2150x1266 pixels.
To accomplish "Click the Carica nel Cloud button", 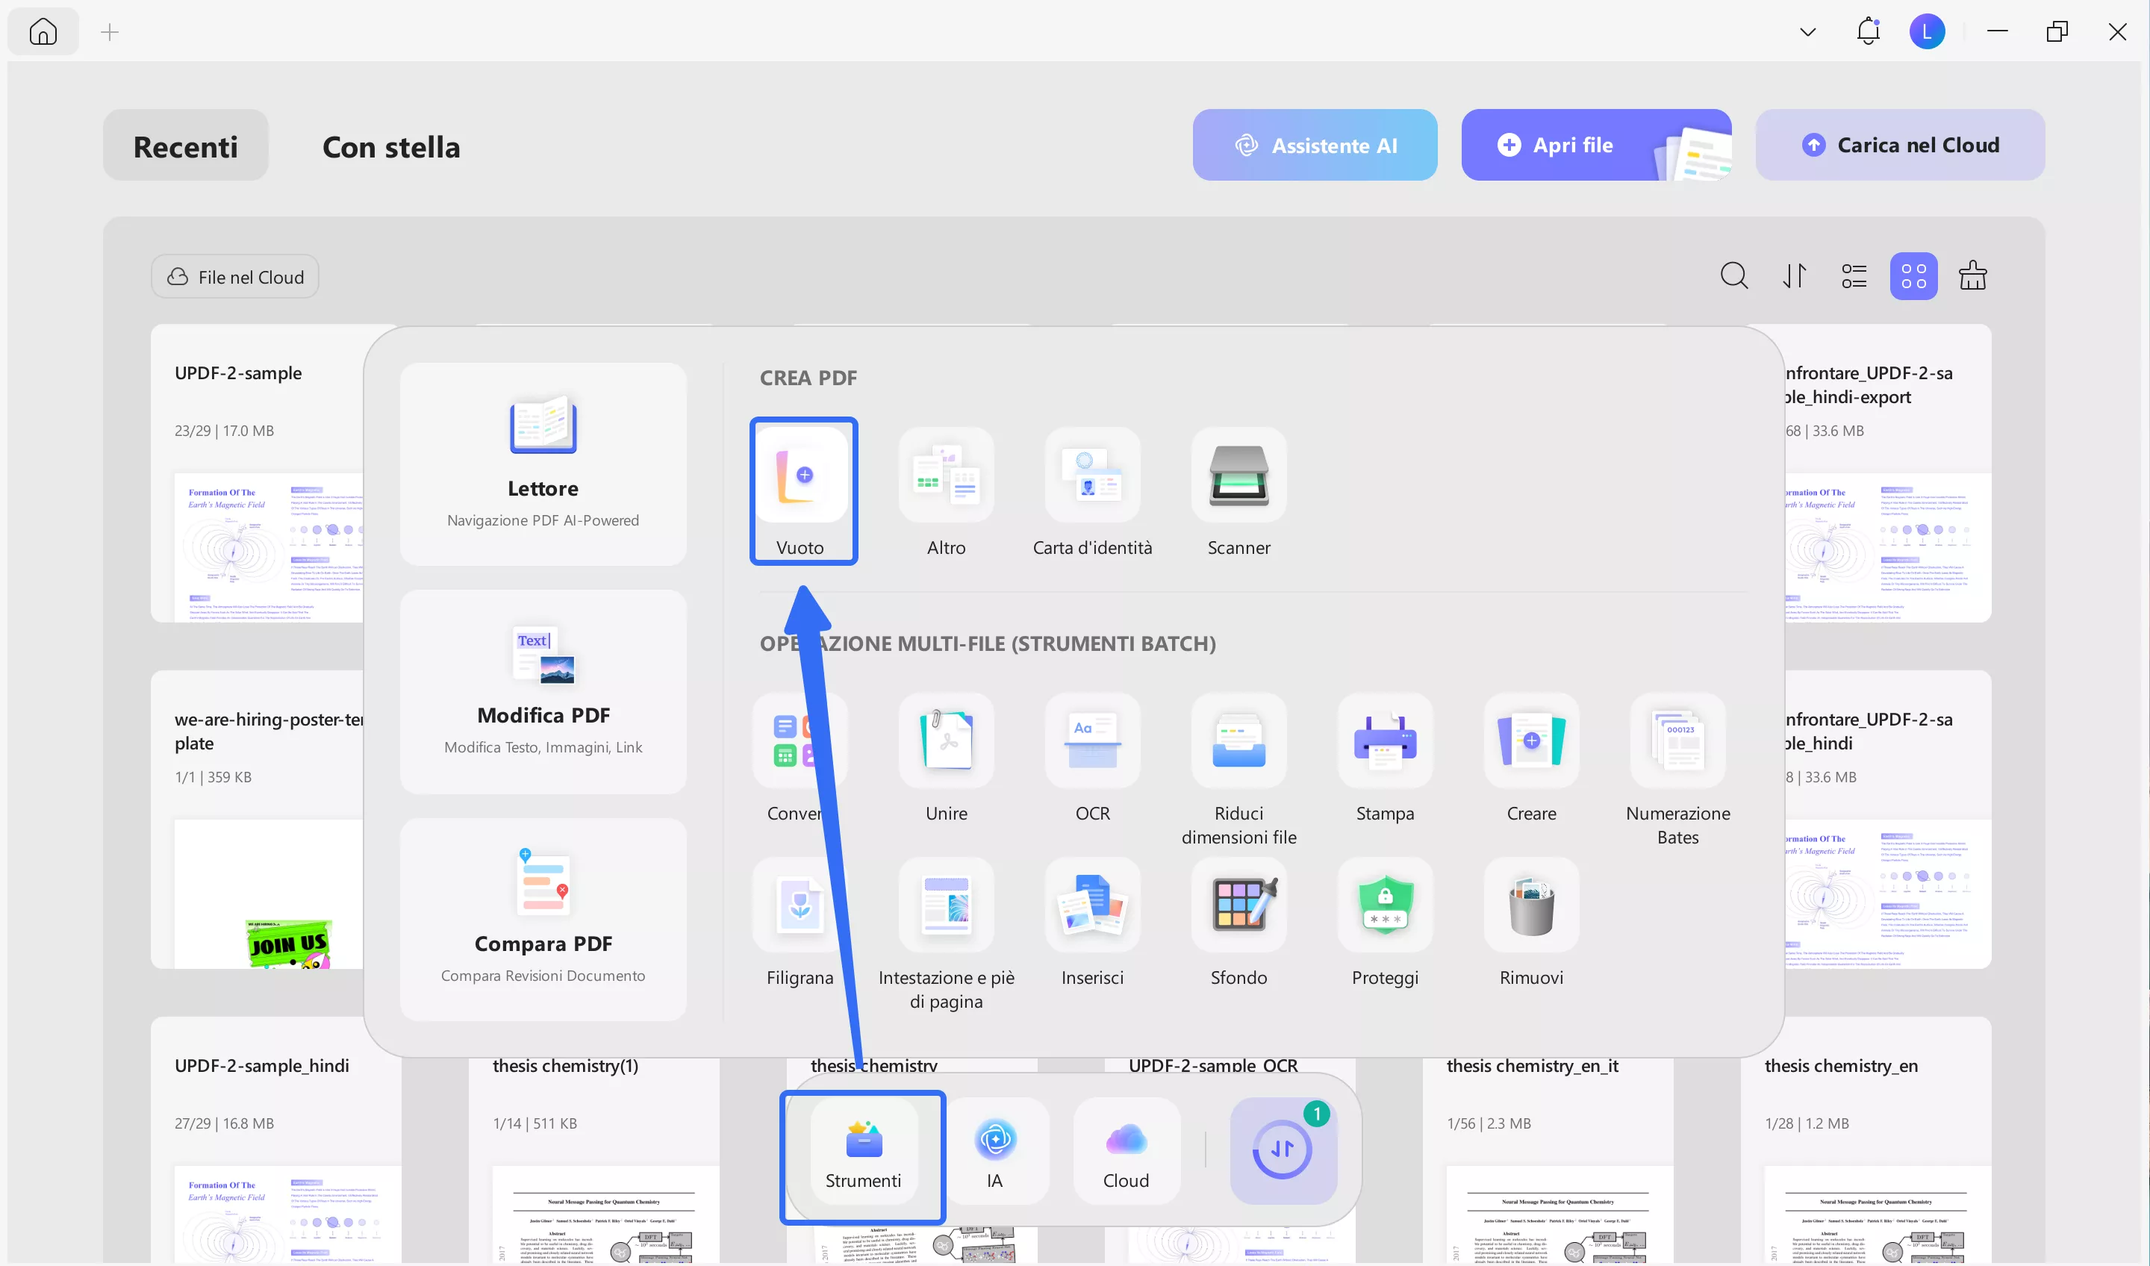I will click(x=1900, y=144).
